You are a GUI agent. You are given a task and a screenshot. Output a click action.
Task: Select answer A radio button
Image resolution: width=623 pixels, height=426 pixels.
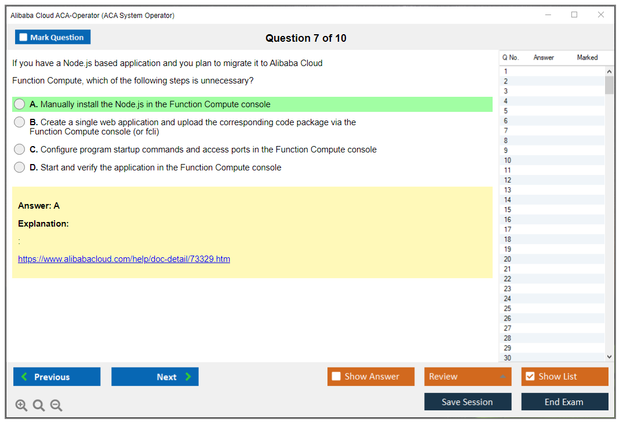pyautogui.click(x=20, y=104)
